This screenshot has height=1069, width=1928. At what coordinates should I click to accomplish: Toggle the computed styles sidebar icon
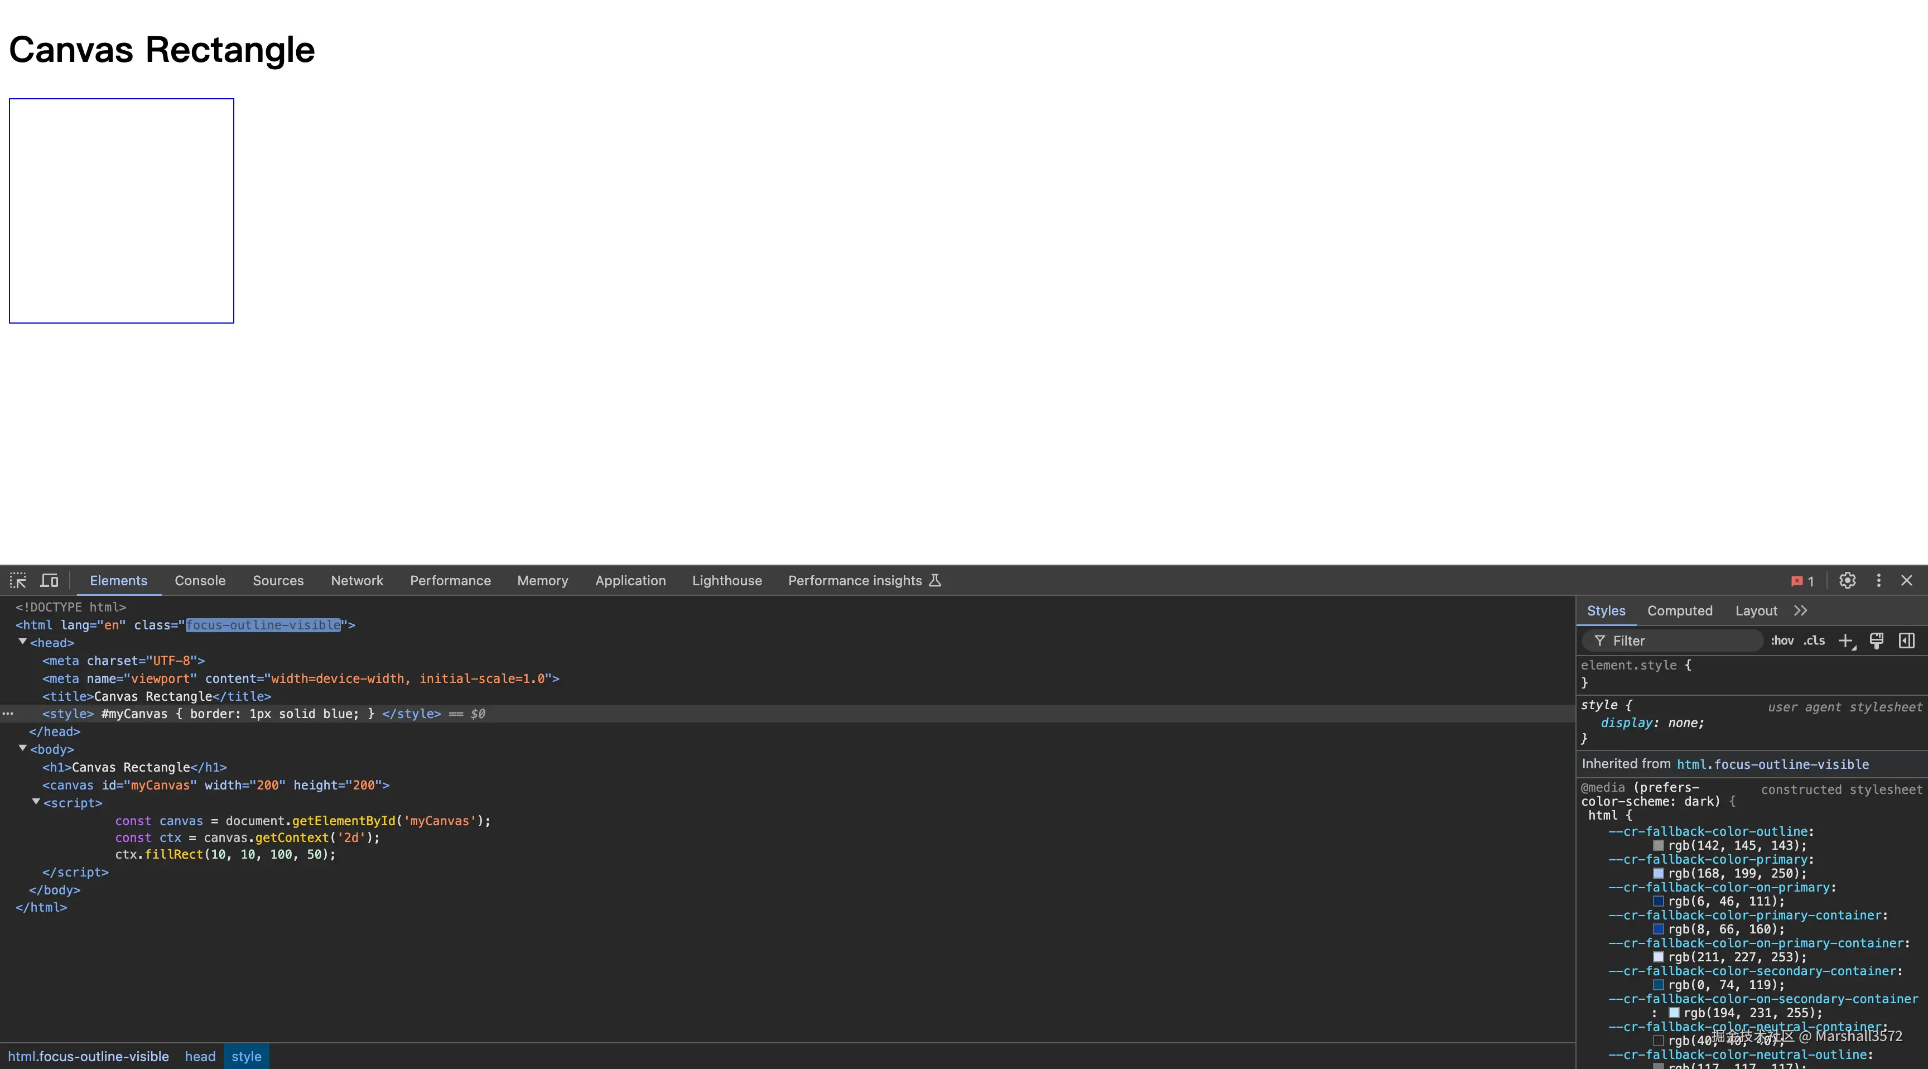click(x=1907, y=641)
